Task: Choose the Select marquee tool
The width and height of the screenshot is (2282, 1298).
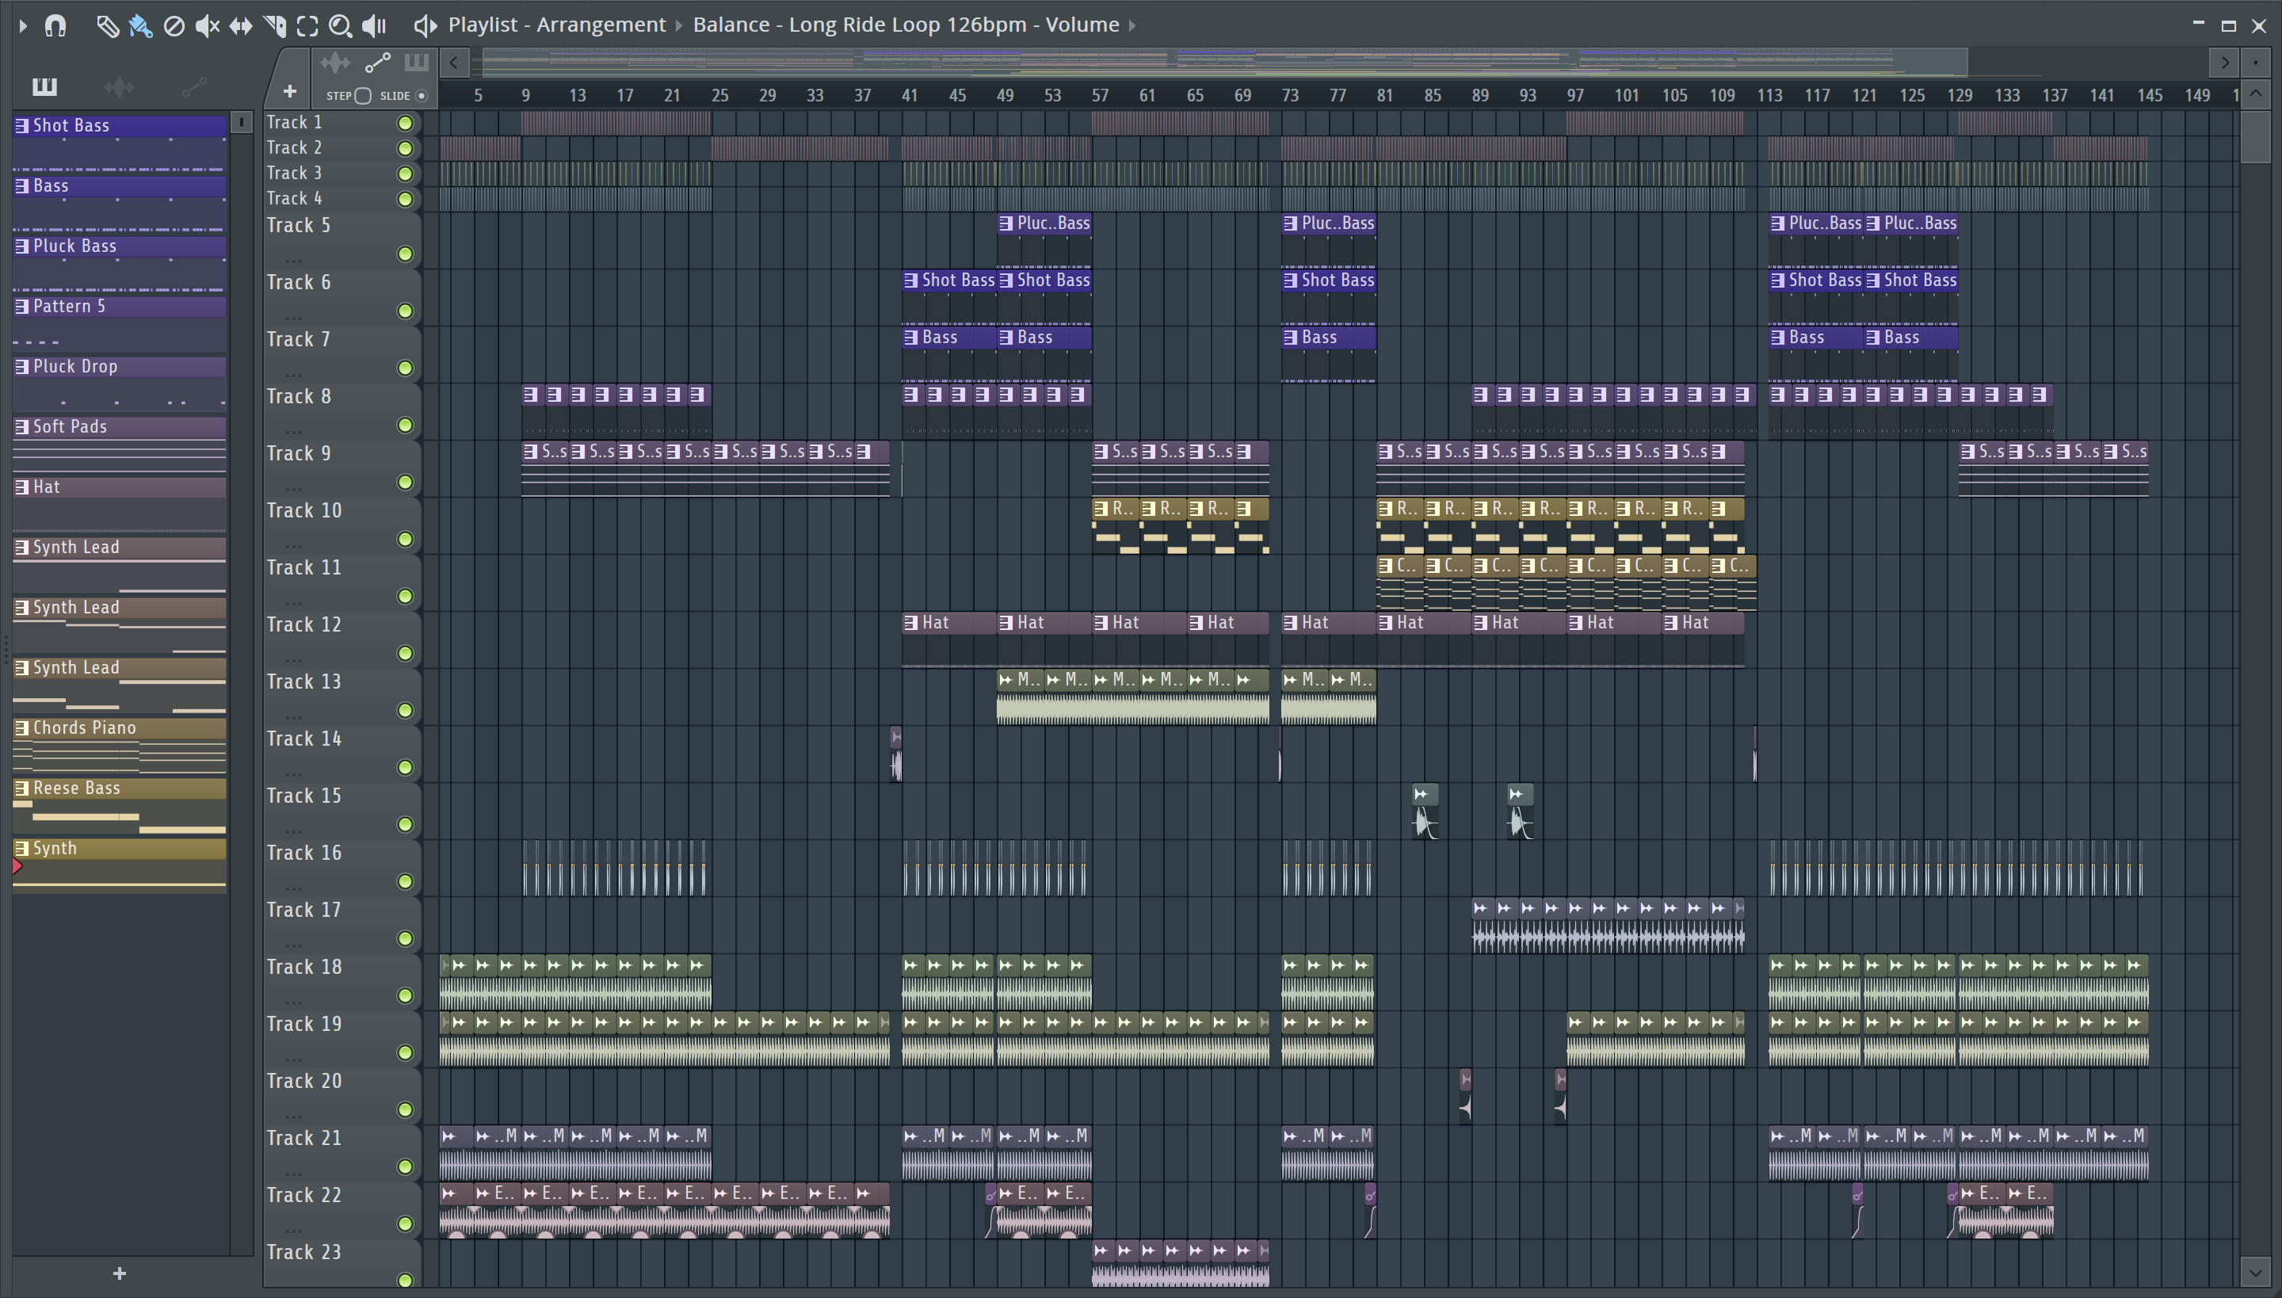Action: point(307,26)
